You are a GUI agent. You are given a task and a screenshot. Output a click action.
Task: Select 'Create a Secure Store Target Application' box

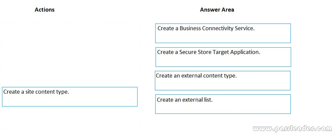click(x=223, y=57)
